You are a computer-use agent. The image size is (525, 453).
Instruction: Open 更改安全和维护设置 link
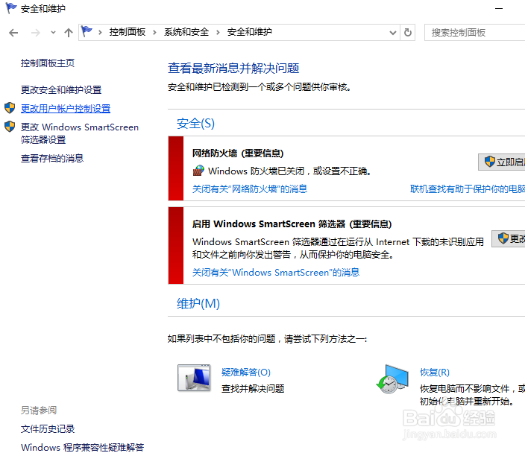pyautogui.click(x=61, y=89)
